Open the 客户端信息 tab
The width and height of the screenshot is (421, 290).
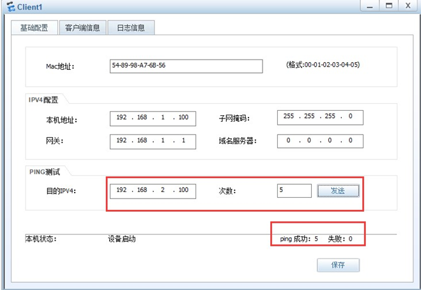pos(82,28)
